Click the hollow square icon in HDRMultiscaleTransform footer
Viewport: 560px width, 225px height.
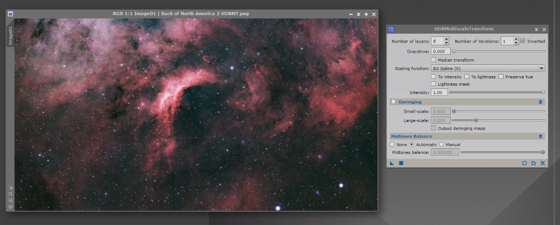[525, 163]
